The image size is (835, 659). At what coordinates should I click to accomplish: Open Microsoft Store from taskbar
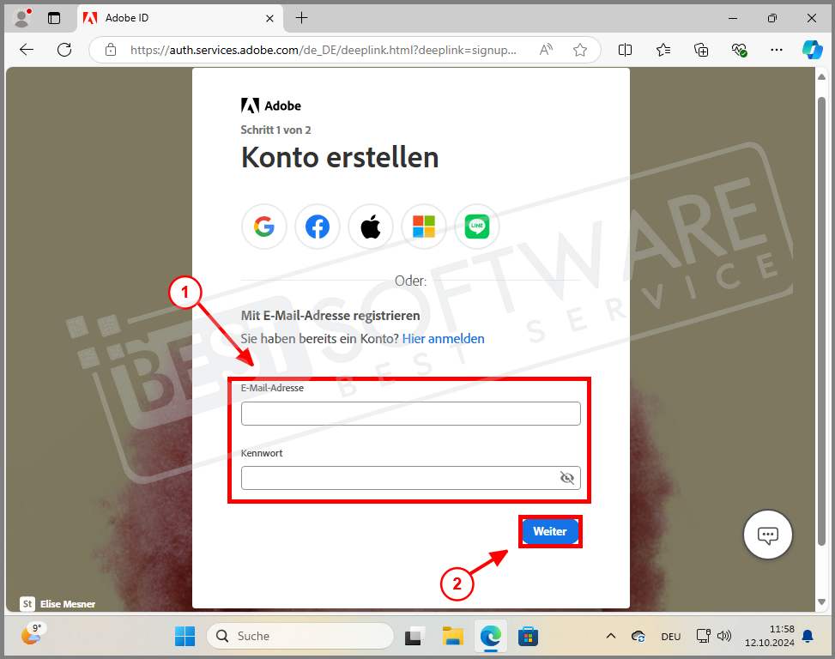click(528, 636)
